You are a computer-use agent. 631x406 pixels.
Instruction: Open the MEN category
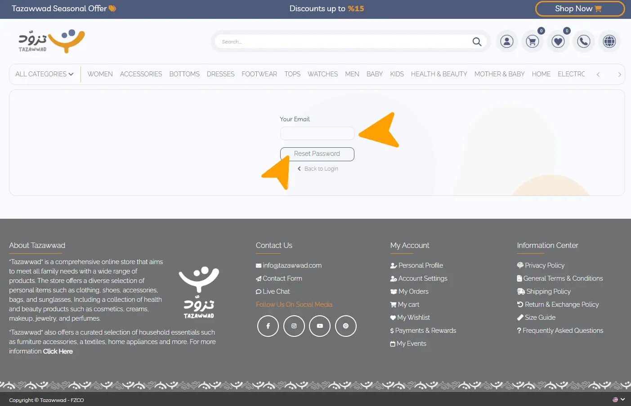pos(352,74)
